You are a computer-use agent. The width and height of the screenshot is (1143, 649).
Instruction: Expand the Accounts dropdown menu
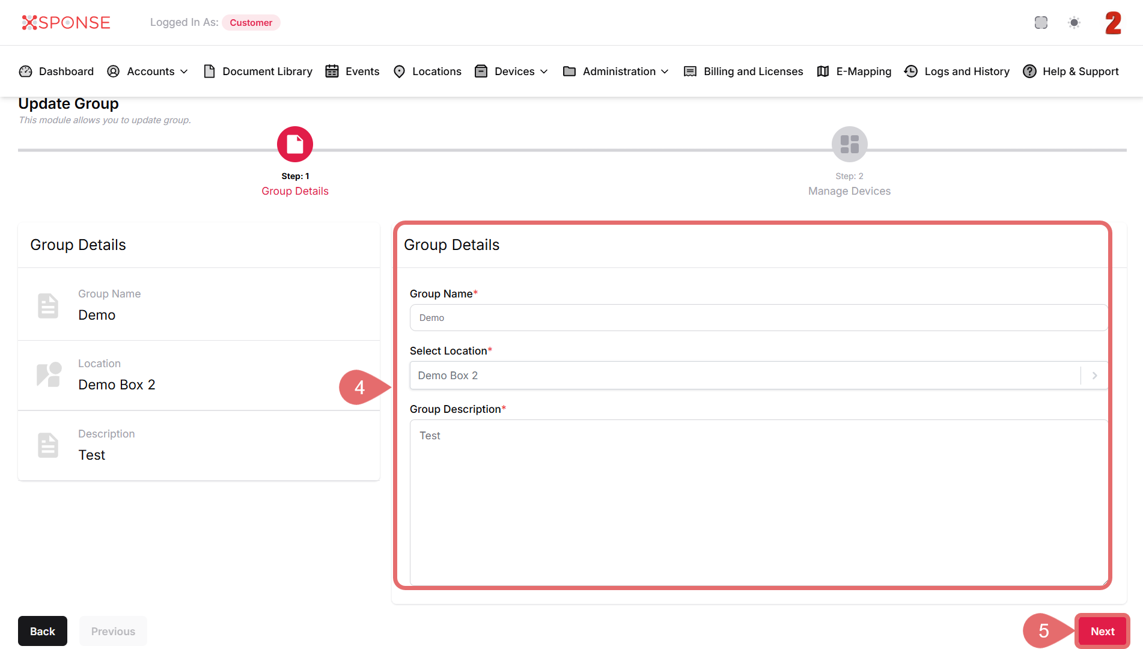[148, 72]
